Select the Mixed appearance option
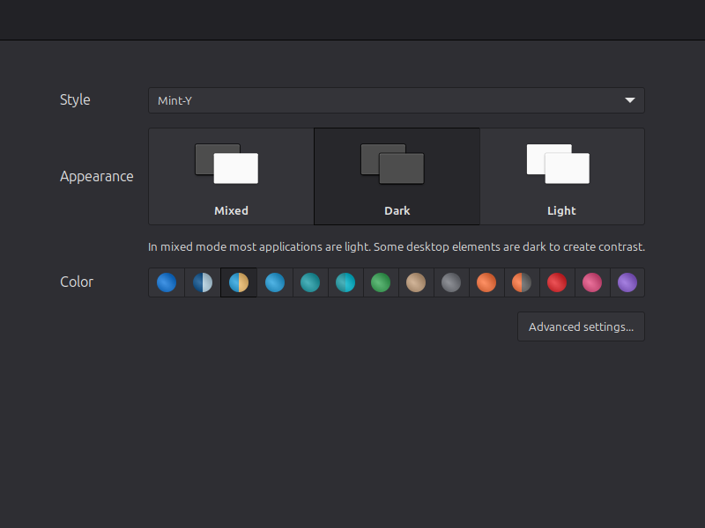 tap(231, 177)
